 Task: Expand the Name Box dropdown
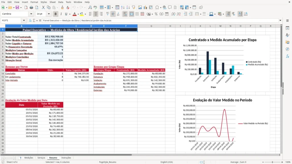click(24, 20)
